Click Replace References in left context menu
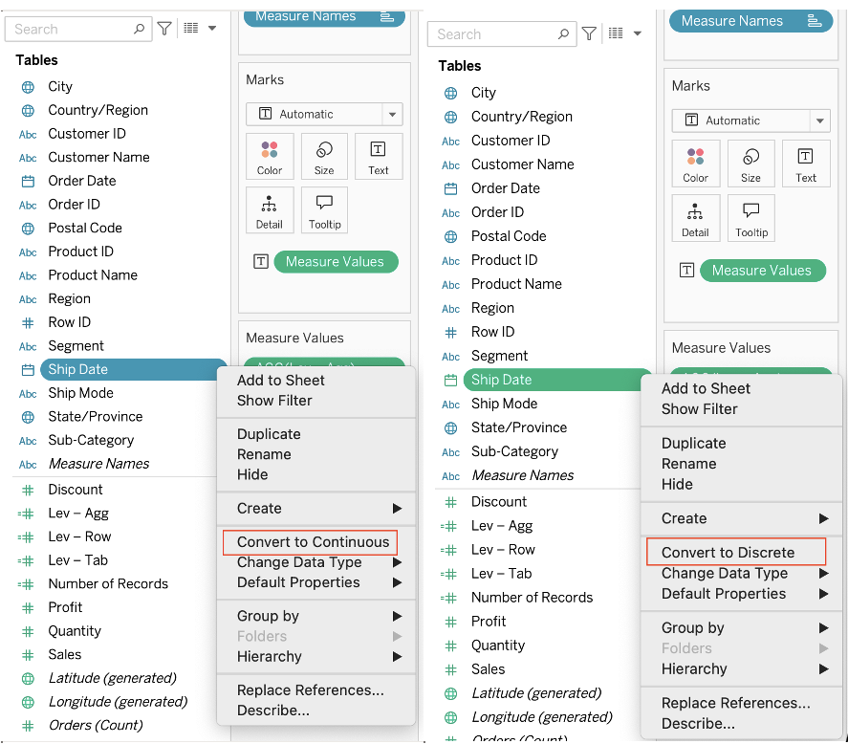The height and width of the screenshot is (744, 848). [311, 689]
